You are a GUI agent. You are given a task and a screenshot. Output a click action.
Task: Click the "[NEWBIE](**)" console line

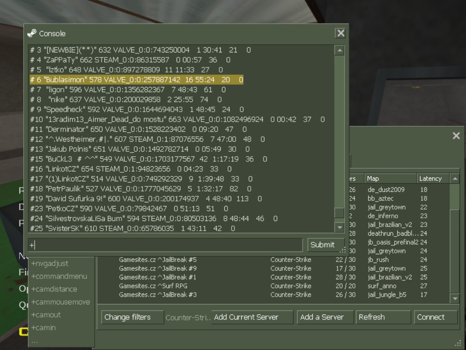(140, 50)
